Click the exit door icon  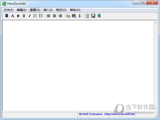coord(99,16)
